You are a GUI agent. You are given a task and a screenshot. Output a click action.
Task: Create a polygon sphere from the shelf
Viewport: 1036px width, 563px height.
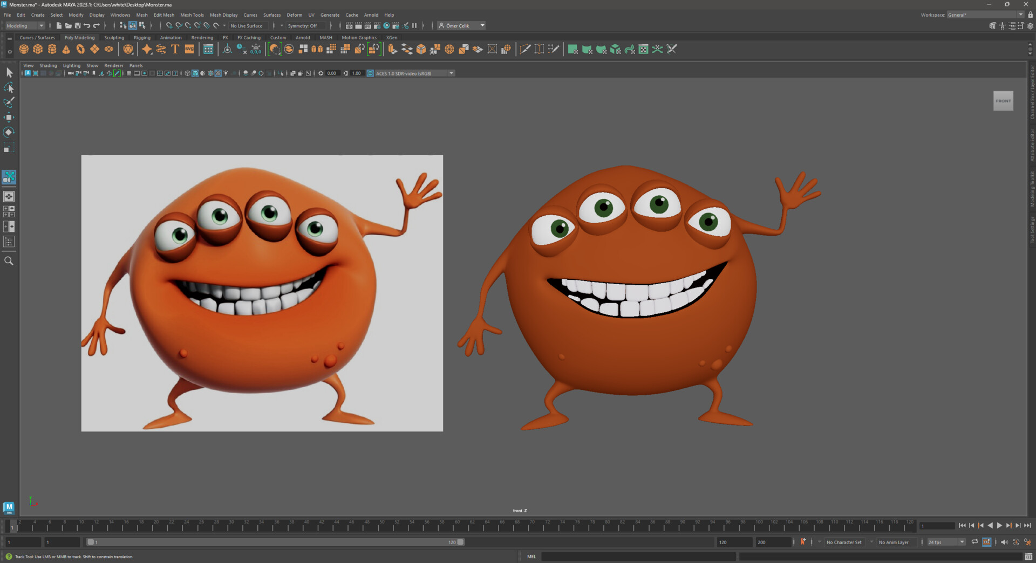click(24, 50)
